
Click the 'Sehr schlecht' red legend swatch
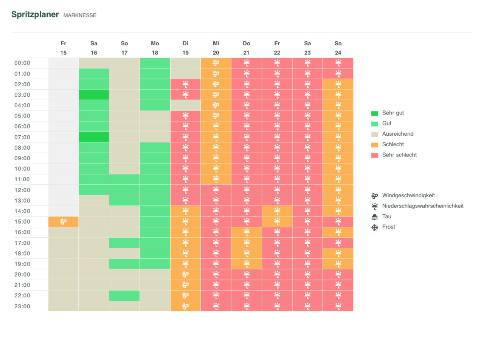coord(375,155)
